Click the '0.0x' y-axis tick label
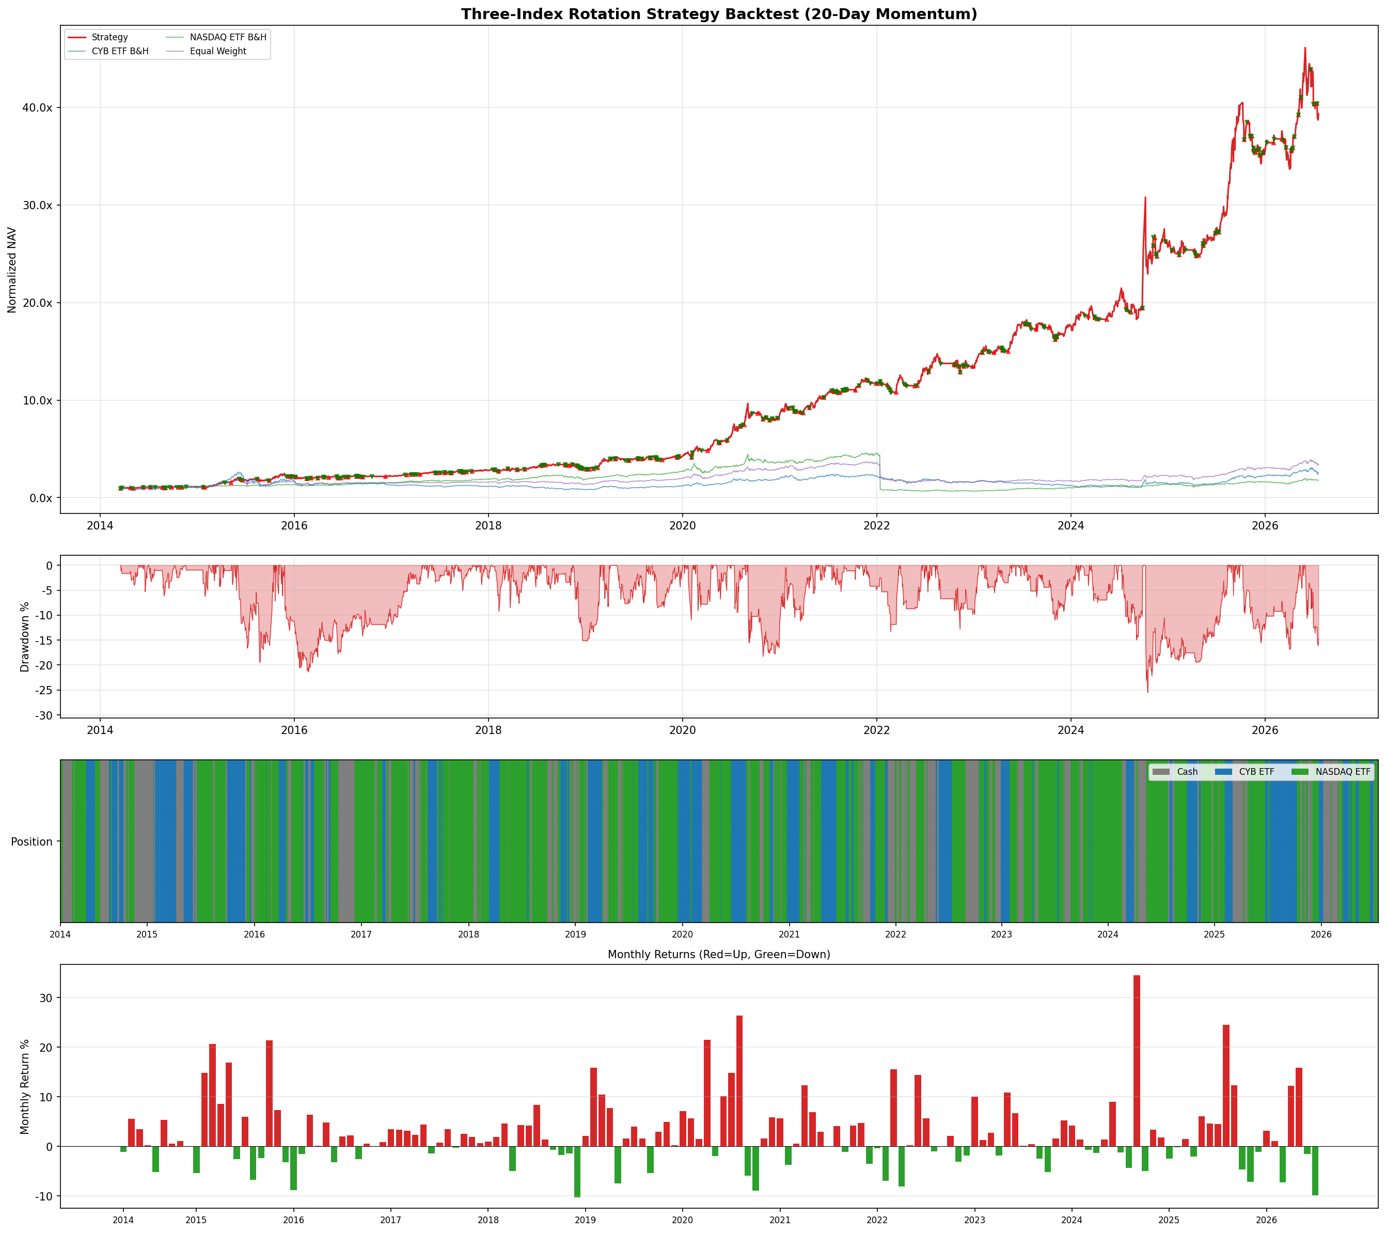The image size is (1386, 1233). click(x=41, y=498)
